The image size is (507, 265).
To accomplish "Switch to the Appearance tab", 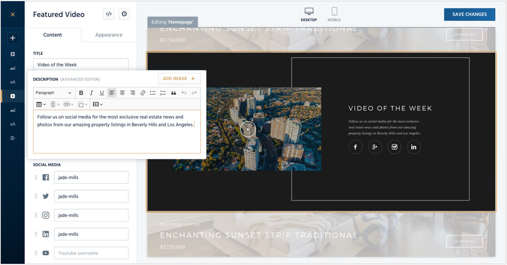I will coord(109,35).
